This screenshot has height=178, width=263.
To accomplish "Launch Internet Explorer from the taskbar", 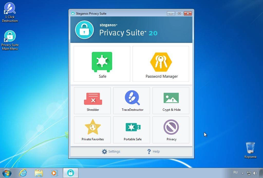I will pos(23,173).
